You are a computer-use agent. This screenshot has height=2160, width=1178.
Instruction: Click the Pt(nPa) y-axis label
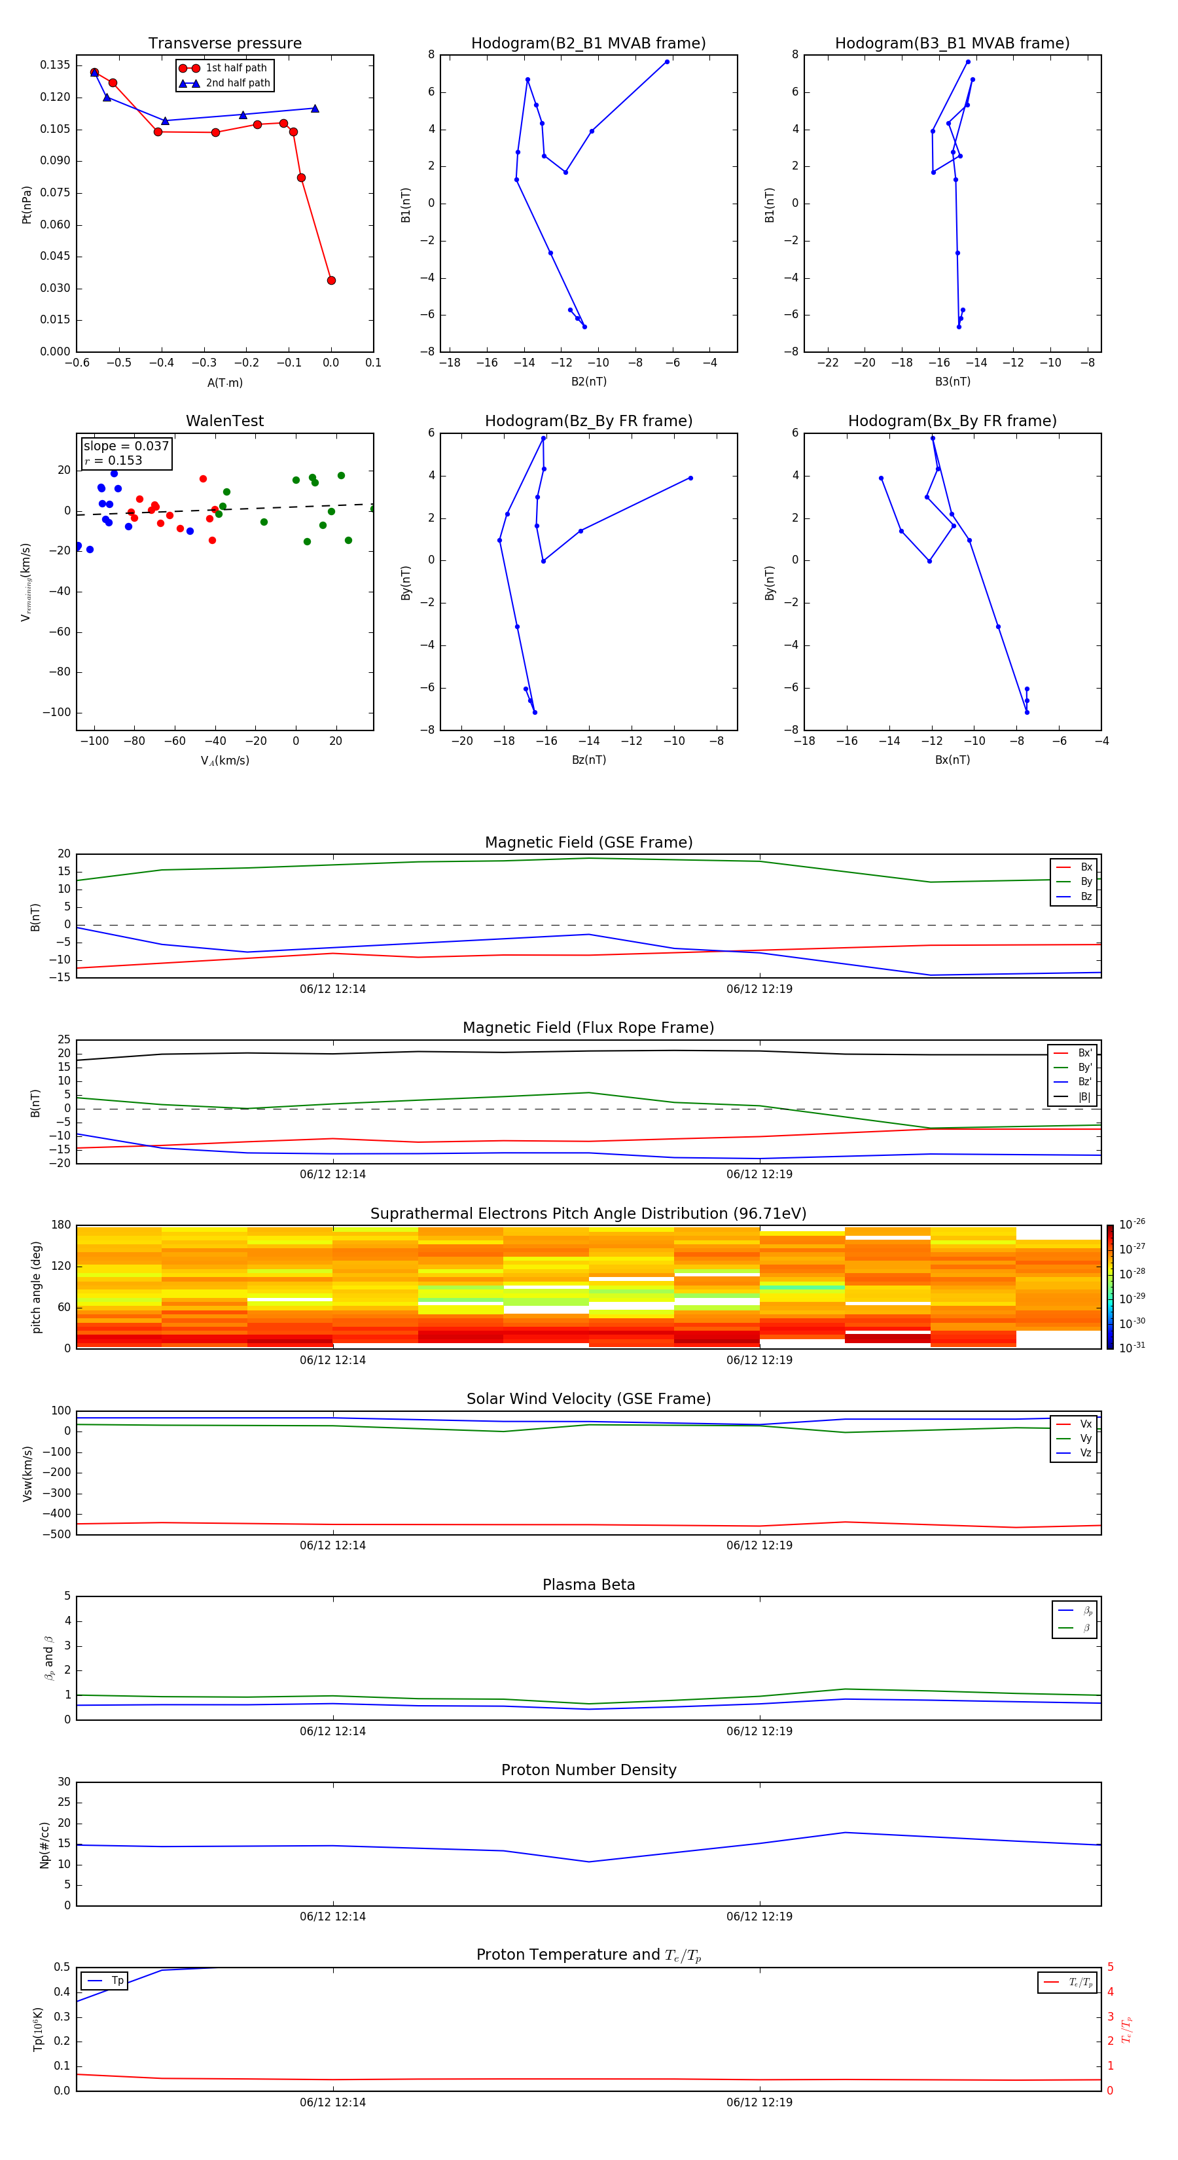(26, 205)
